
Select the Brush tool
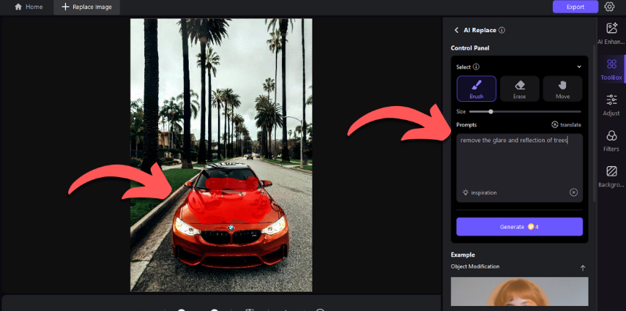(x=477, y=89)
